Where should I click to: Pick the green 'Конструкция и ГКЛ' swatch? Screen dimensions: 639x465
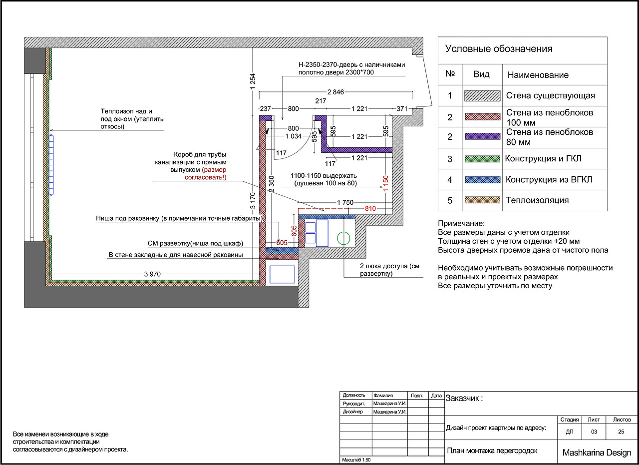pos(482,159)
